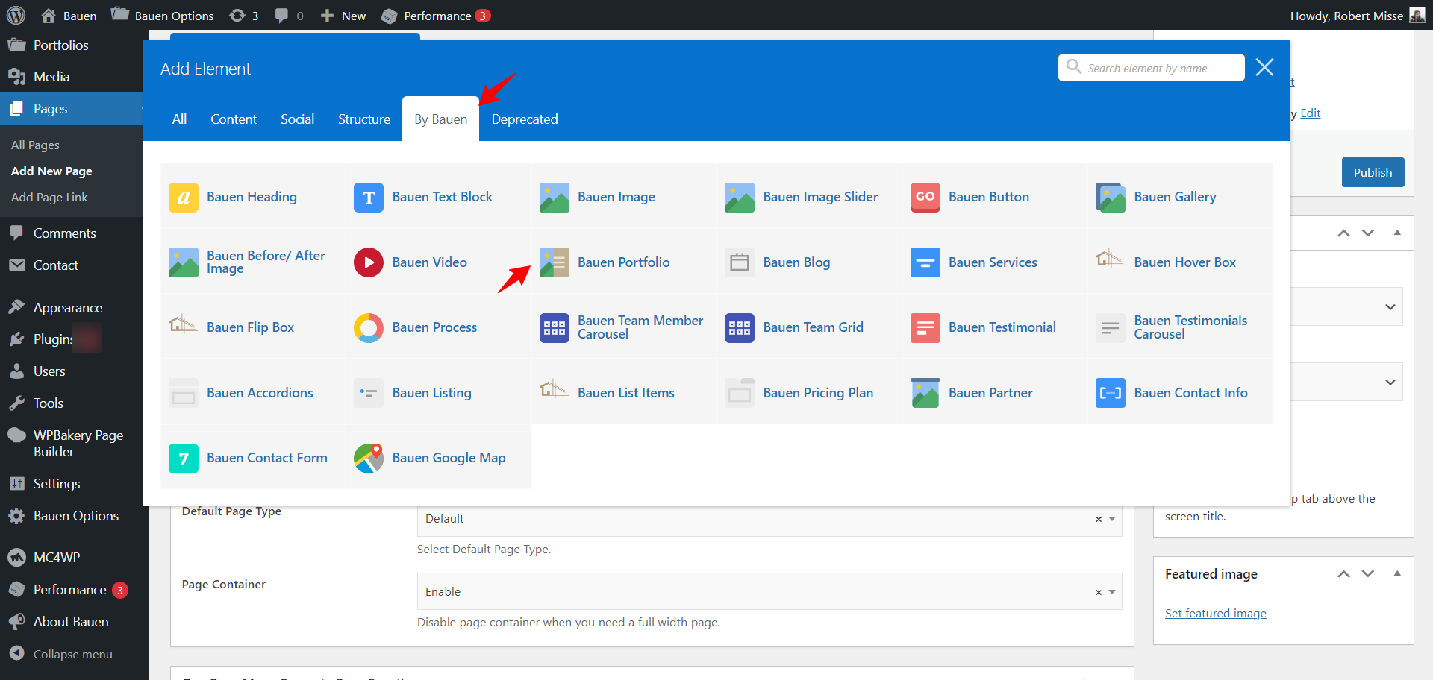Open the Set featured image link
This screenshot has height=680, width=1433.
(1216, 614)
